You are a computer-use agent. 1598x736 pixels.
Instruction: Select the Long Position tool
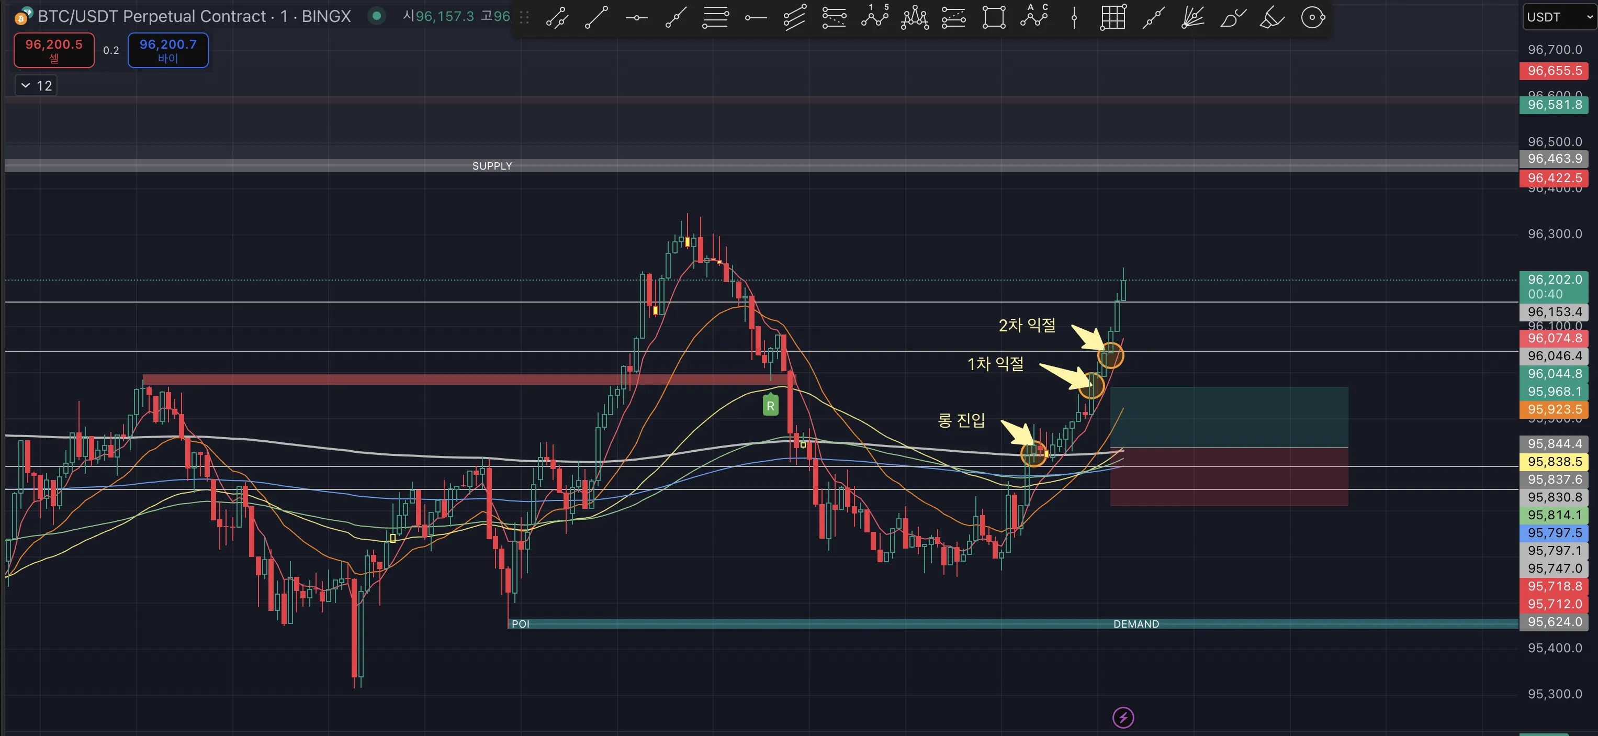pos(834,17)
